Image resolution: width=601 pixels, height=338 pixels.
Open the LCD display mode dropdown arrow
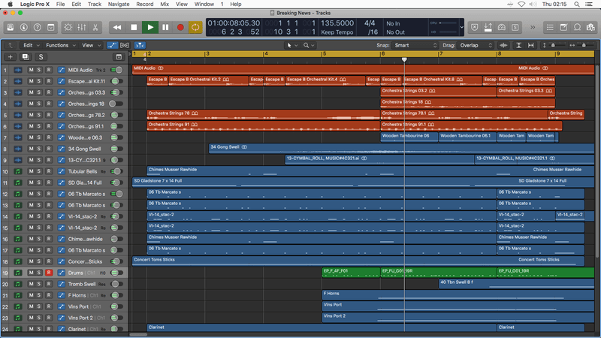(x=461, y=27)
